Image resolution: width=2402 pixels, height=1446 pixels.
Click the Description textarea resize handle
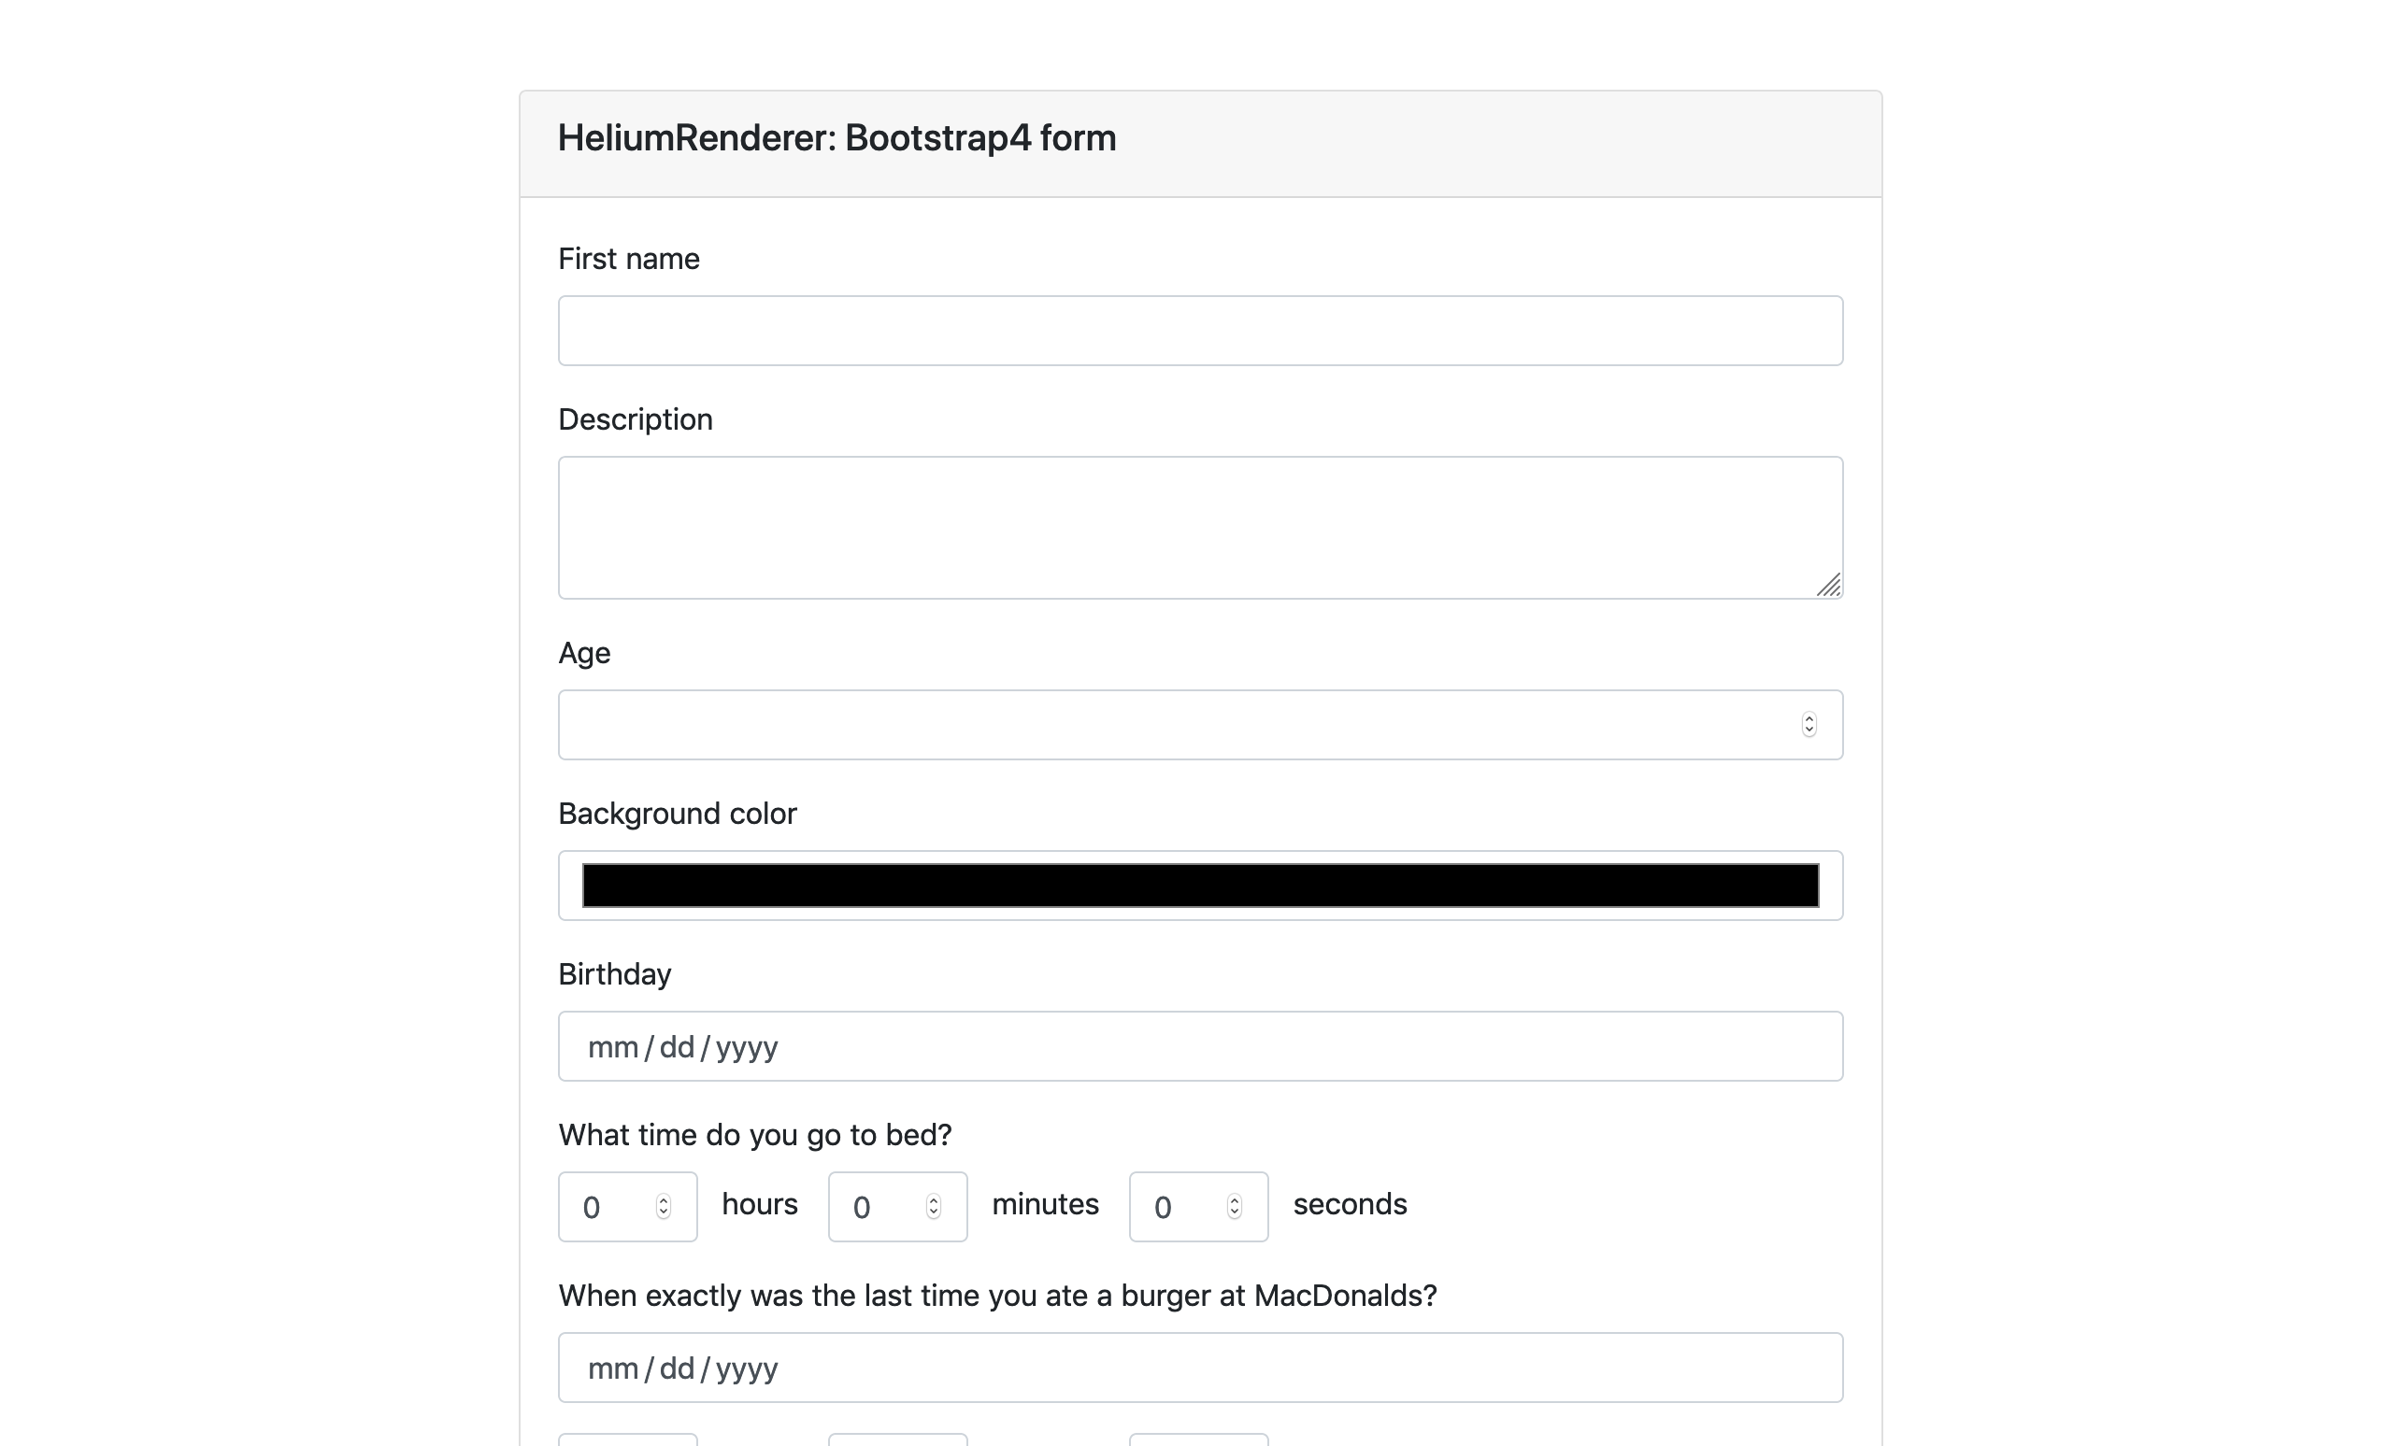(x=1832, y=587)
